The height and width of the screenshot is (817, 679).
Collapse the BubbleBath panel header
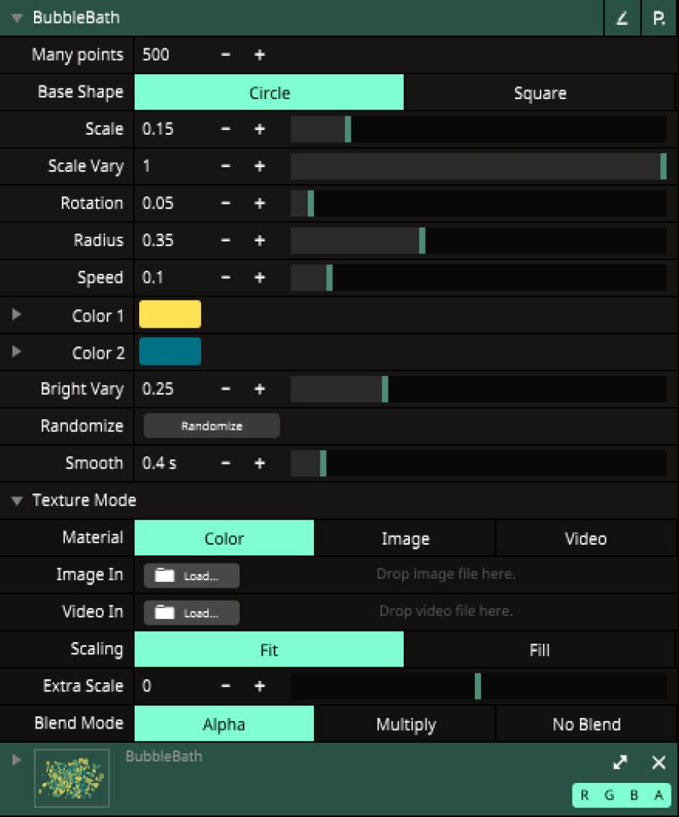[17, 18]
